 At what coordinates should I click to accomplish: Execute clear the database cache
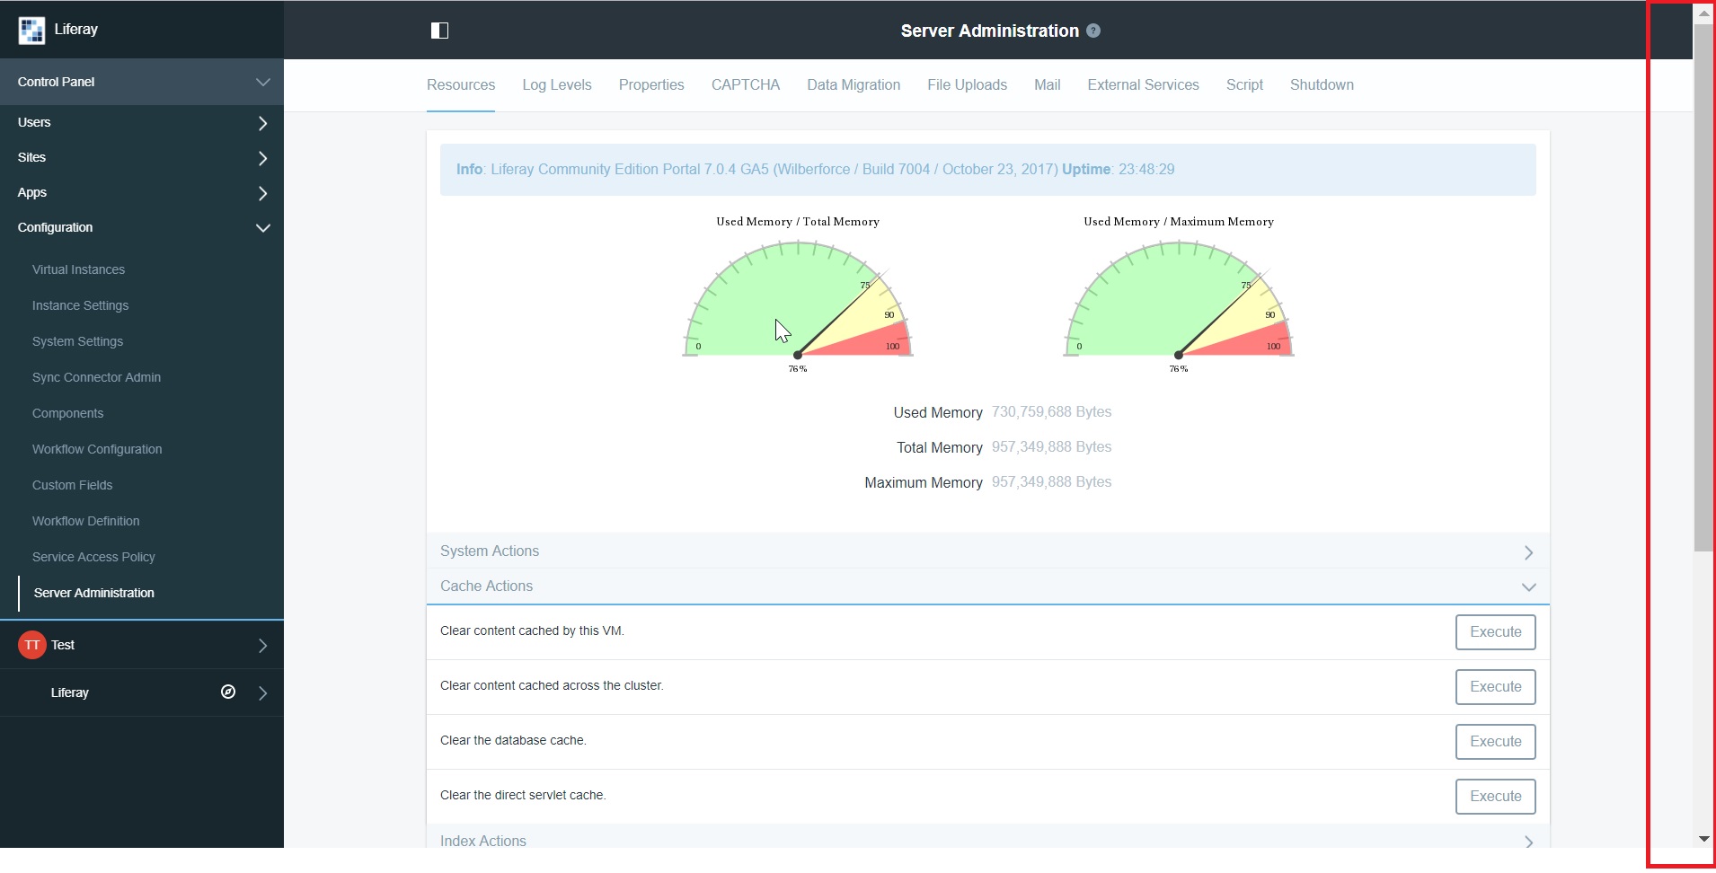point(1495,742)
